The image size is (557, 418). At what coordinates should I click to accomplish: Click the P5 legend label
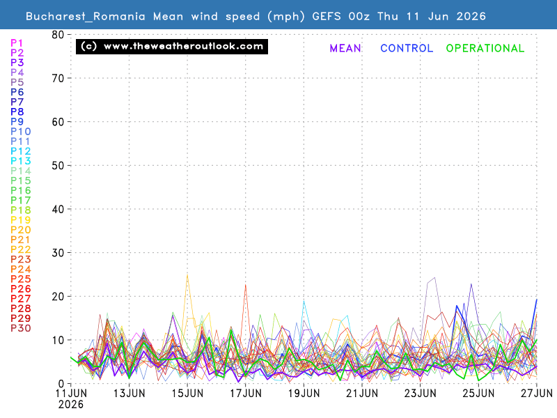coord(17,82)
